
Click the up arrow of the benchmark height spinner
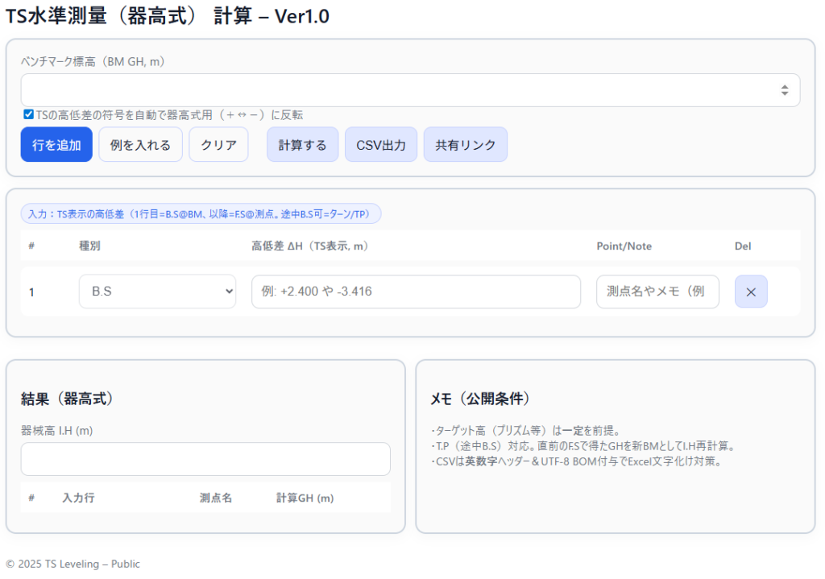[785, 87]
